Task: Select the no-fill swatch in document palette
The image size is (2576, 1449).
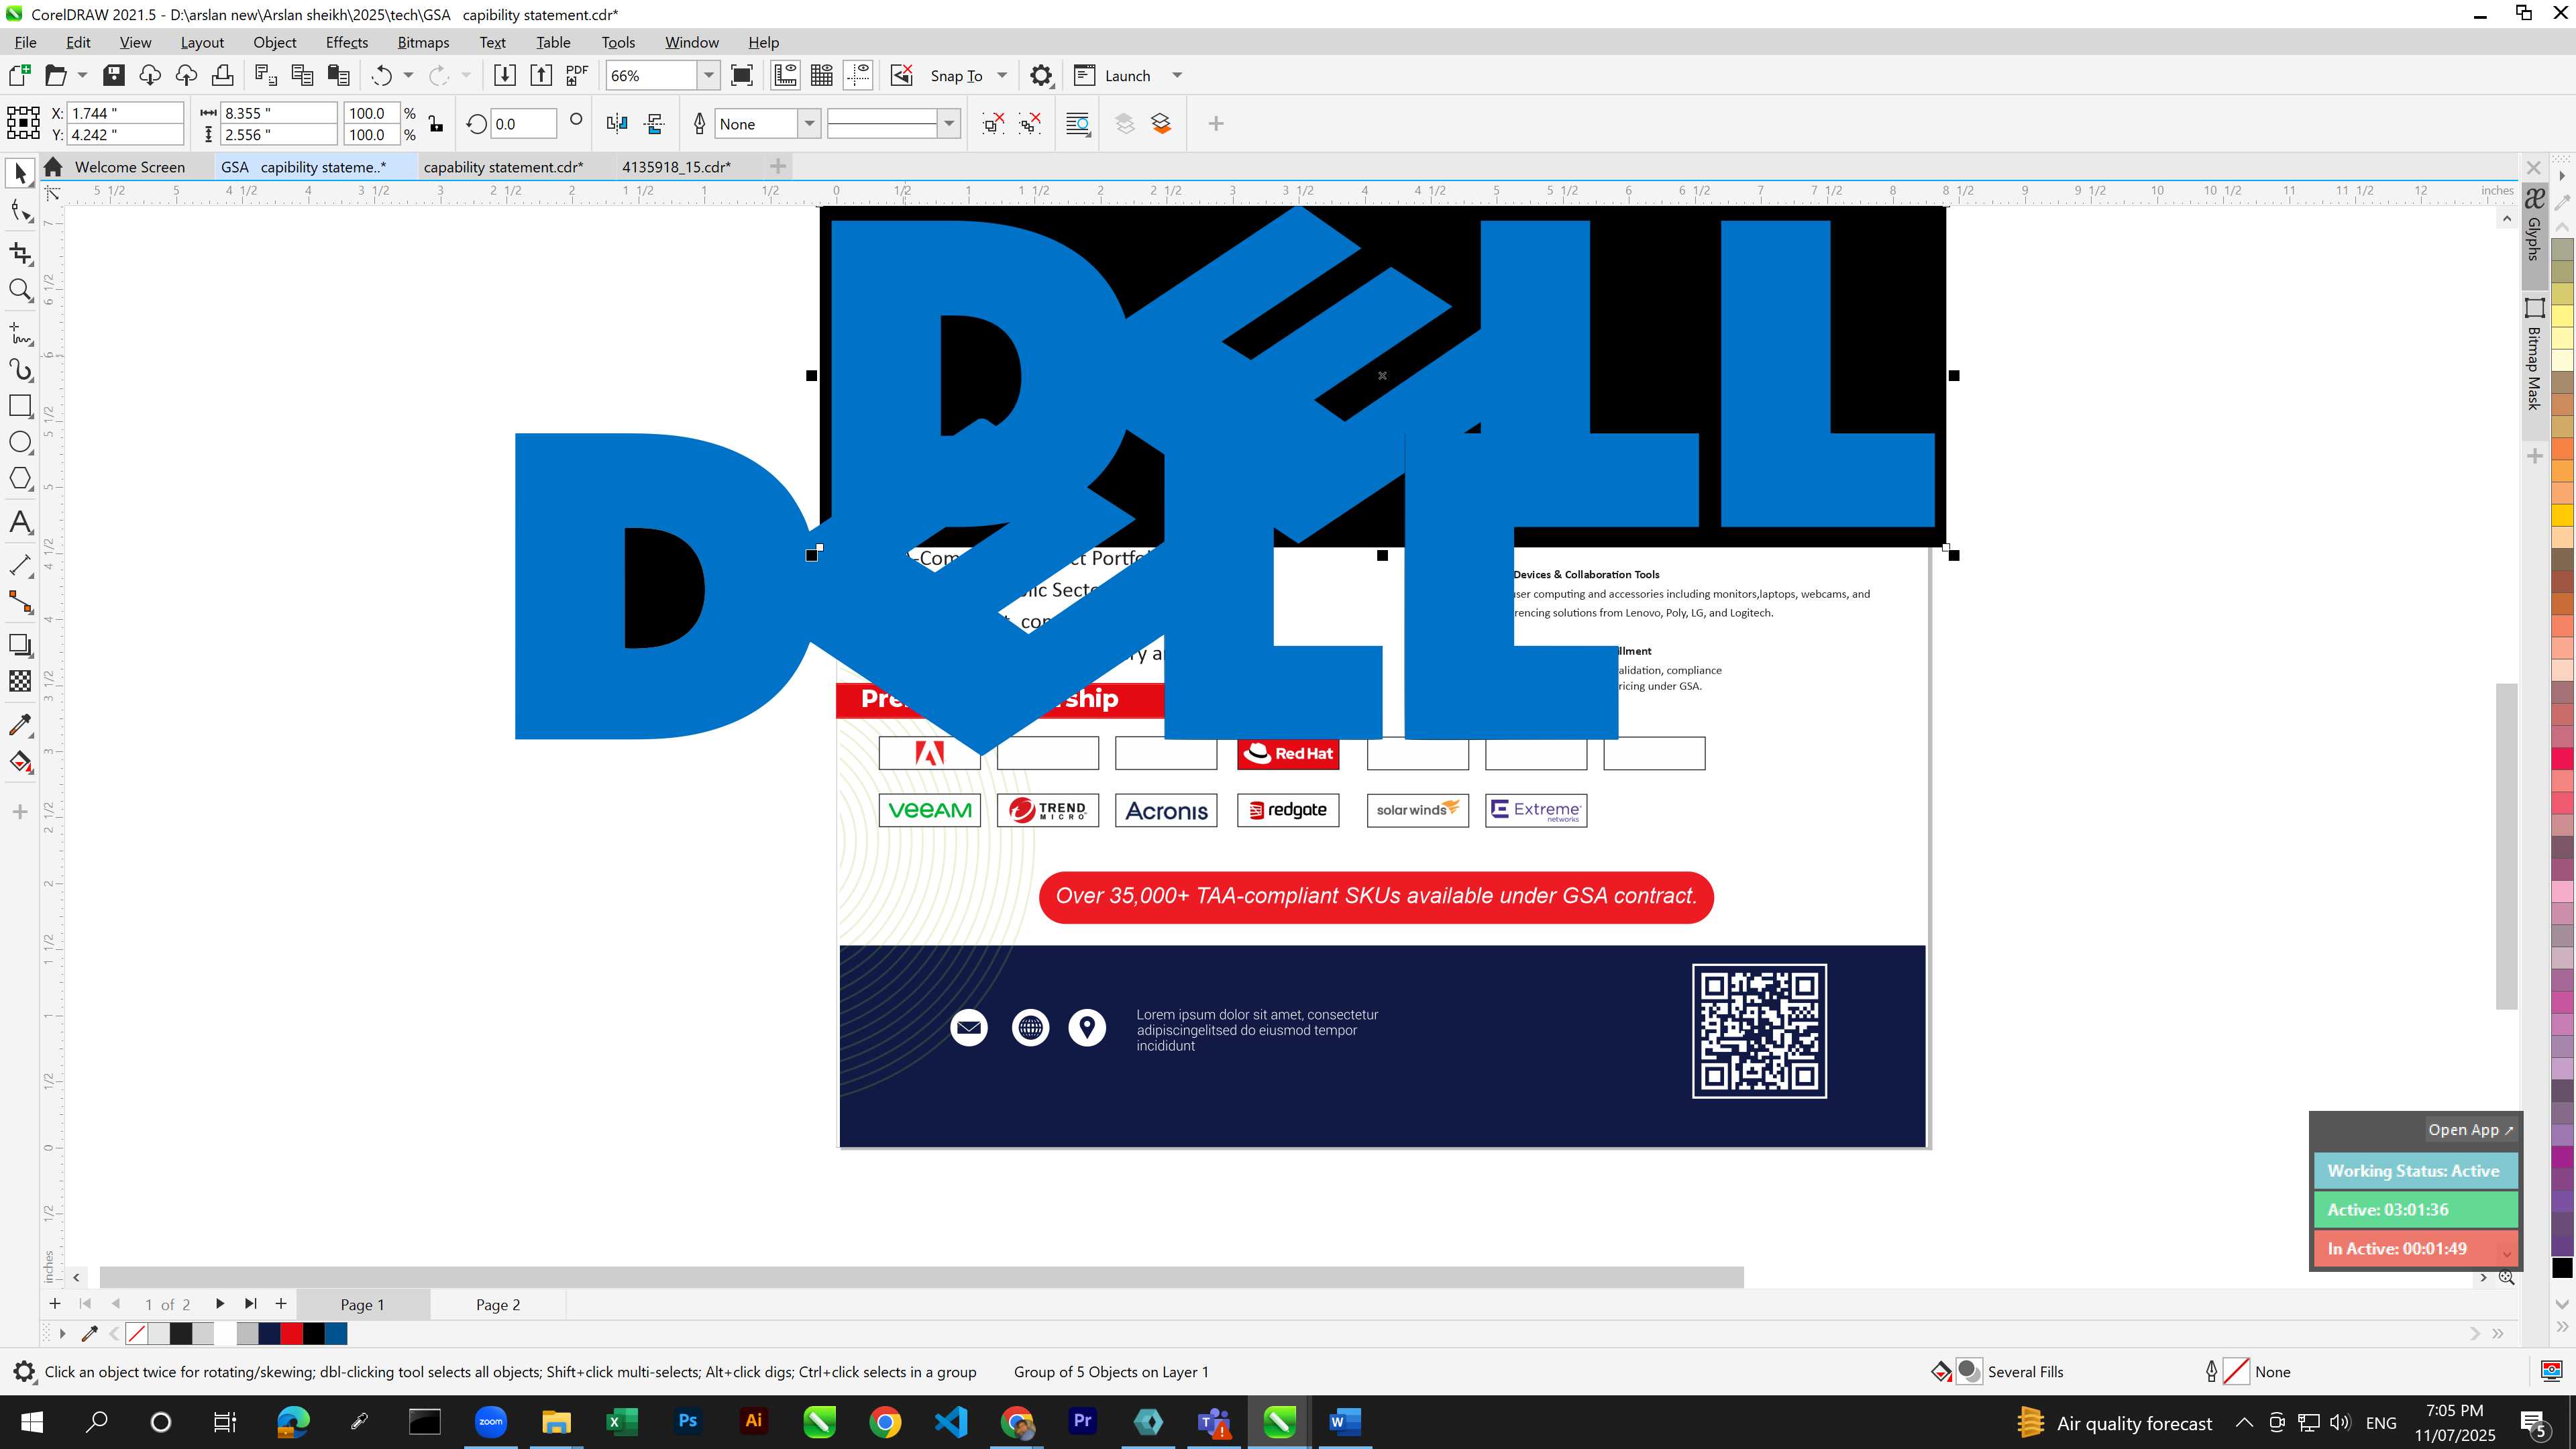Action: (137, 1333)
